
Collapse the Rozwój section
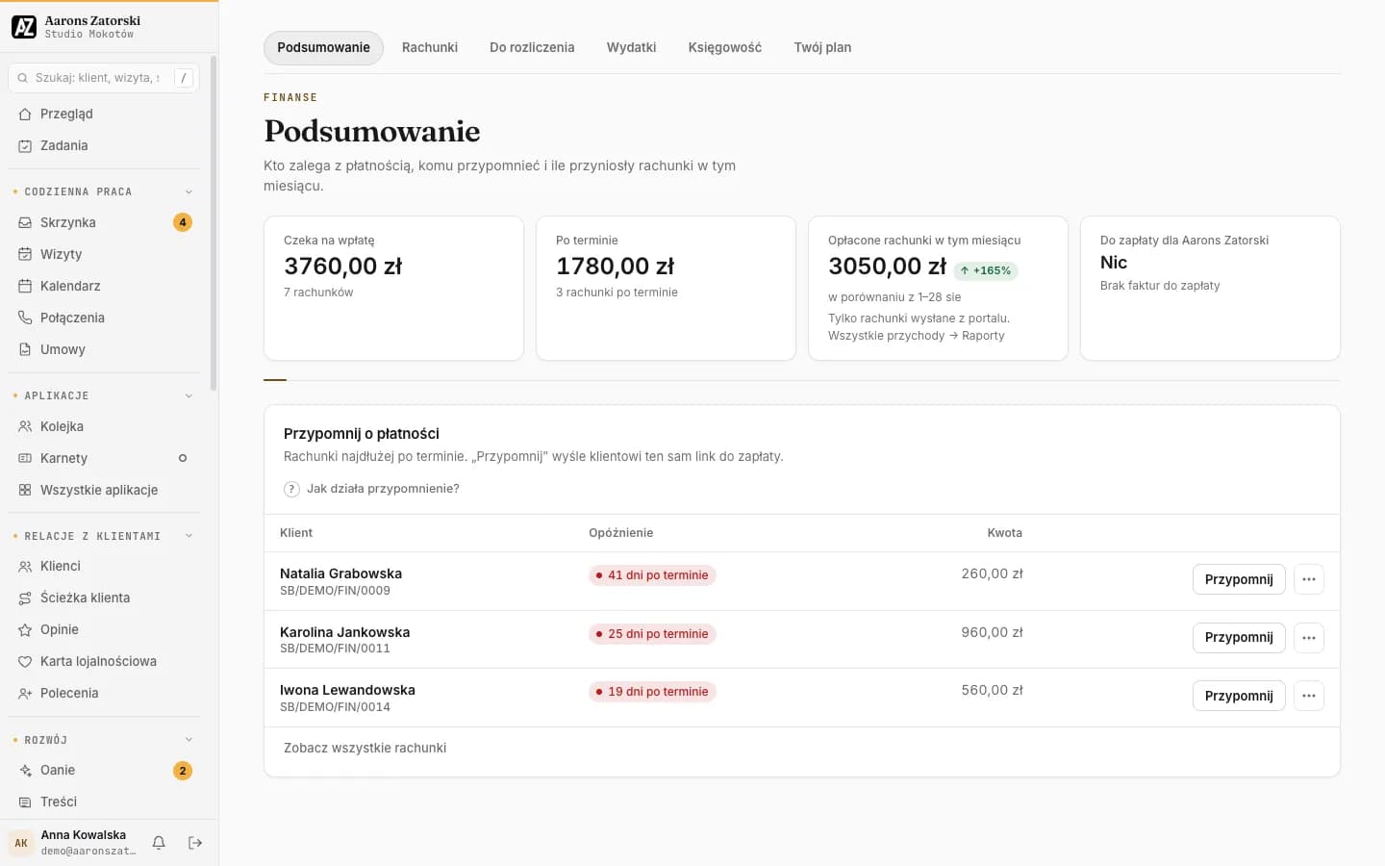189,740
